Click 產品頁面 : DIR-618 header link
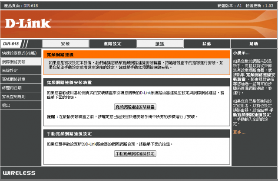Viewport: 278px width, 181px height. point(21,6)
